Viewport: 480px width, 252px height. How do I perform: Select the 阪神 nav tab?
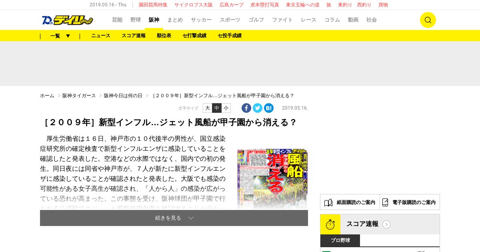pyautogui.click(x=154, y=20)
